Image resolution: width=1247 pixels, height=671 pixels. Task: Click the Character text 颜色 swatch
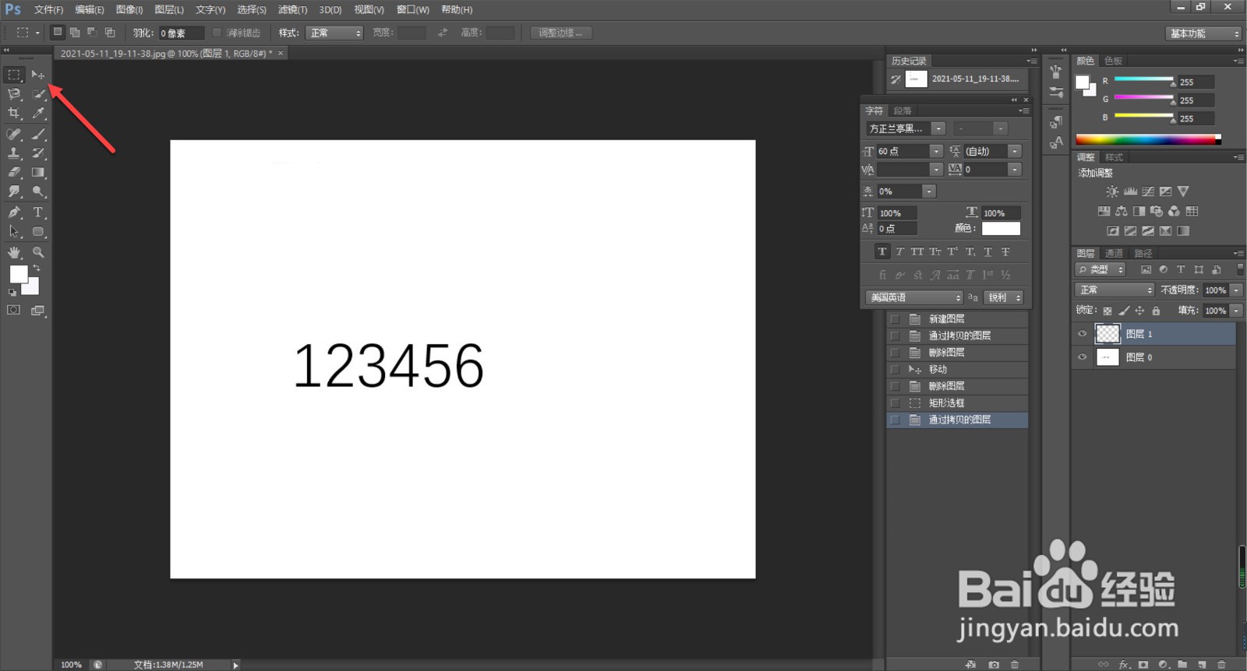1001,228
